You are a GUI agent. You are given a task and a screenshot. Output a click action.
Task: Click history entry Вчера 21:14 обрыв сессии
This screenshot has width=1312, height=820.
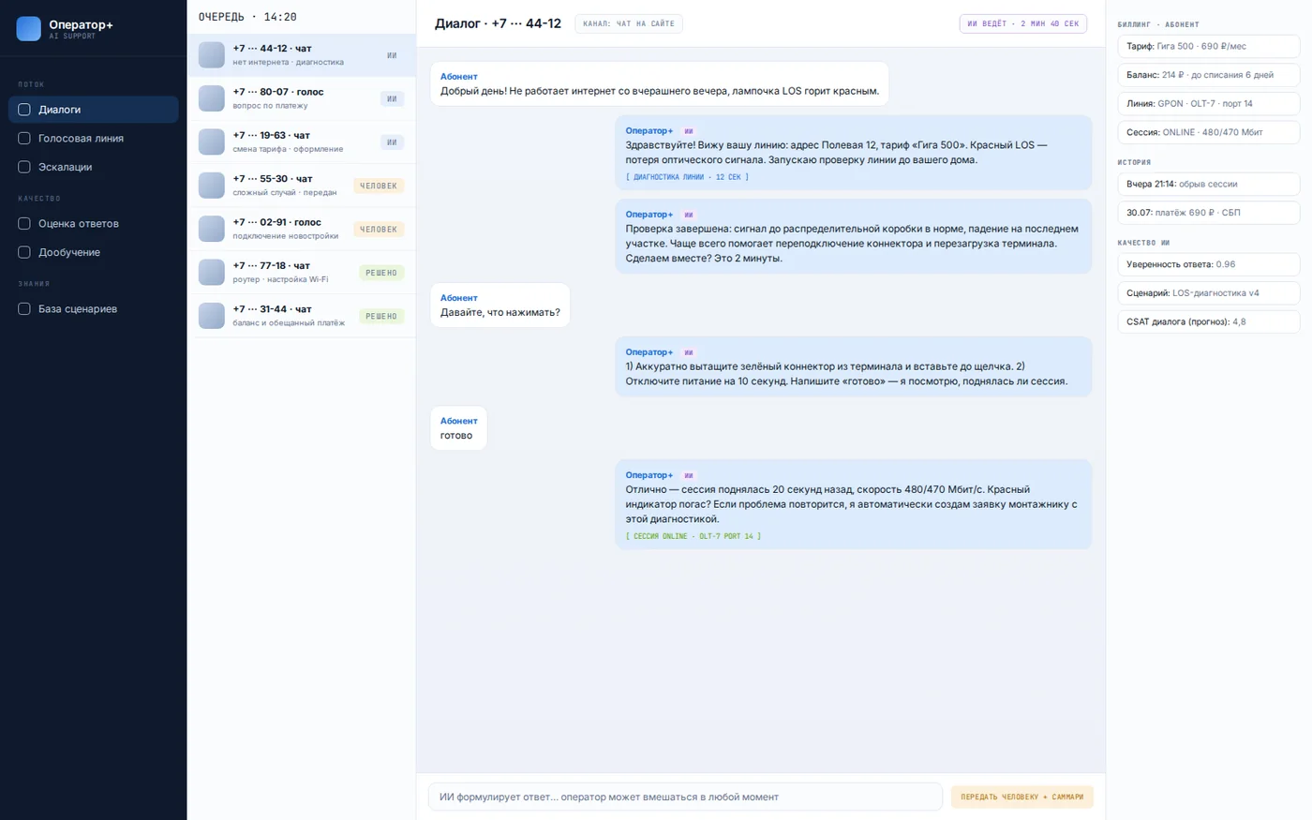click(x=1209, y=184)
